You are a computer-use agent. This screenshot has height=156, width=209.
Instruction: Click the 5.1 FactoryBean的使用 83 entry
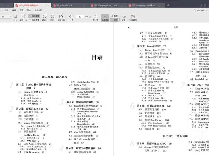[x=155, y=50]
